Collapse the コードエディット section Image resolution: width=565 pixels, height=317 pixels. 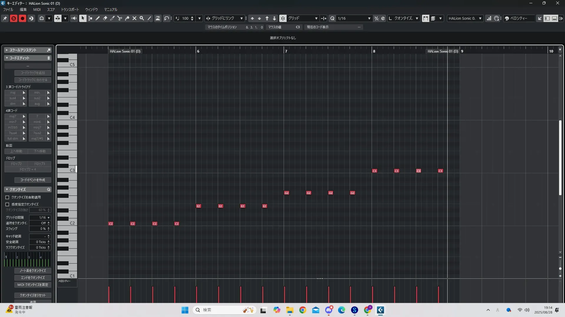[7, 58]
